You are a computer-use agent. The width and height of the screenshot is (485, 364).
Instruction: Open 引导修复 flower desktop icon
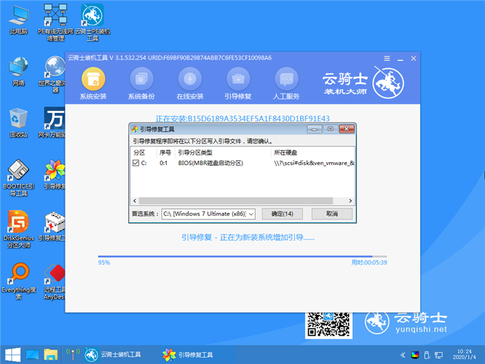pyautogui.click(x=55, y=174)
